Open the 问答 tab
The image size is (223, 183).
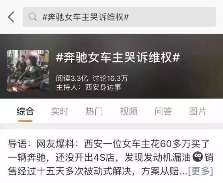point(163,111)
